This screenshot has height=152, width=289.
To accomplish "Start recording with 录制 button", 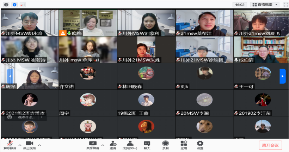I will point(165,145).
